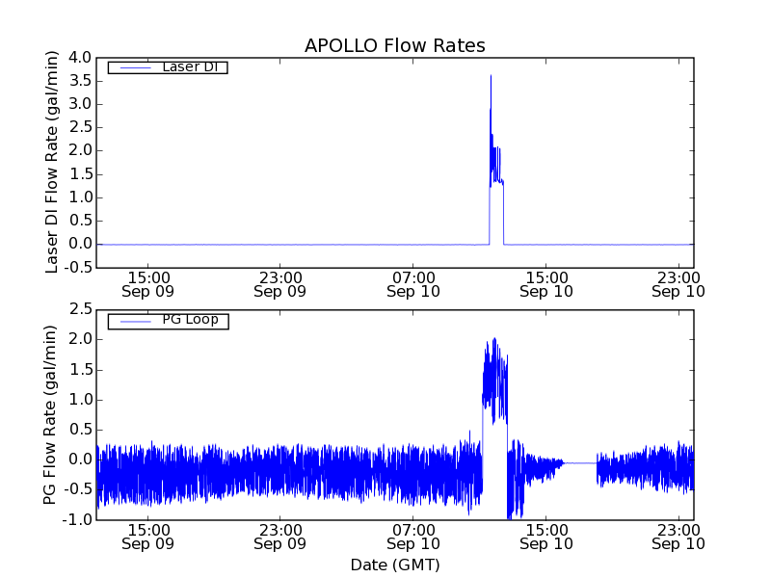Click the -0.5 tick on PG Flow axis
The width and height of the screenshot is (771, 578).
click(78, 489)
